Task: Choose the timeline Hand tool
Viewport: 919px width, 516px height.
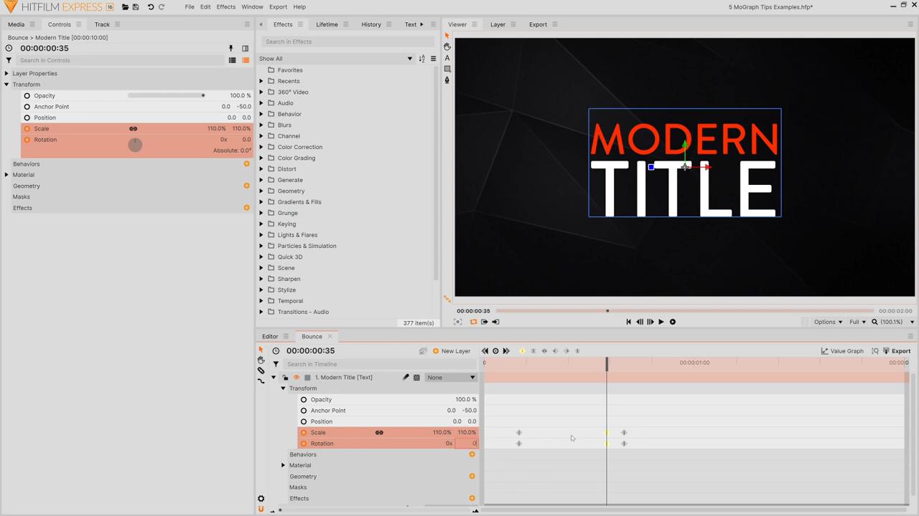Action: (x=261, y=360)
